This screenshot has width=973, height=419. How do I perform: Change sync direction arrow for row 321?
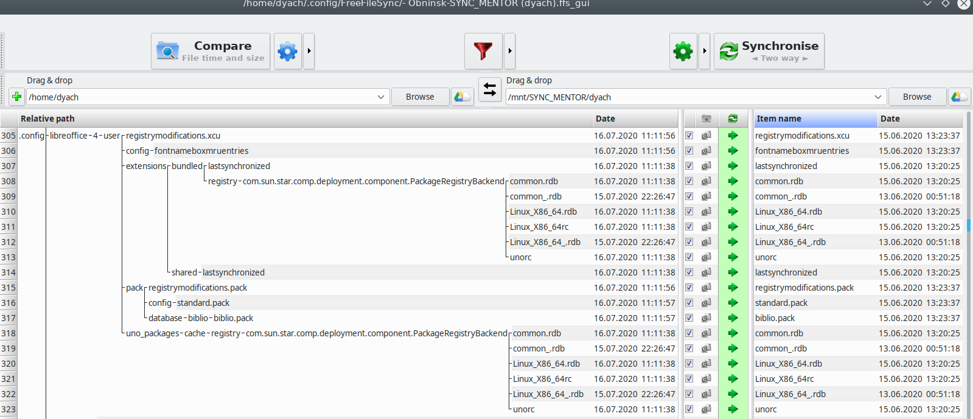[733, 379]
